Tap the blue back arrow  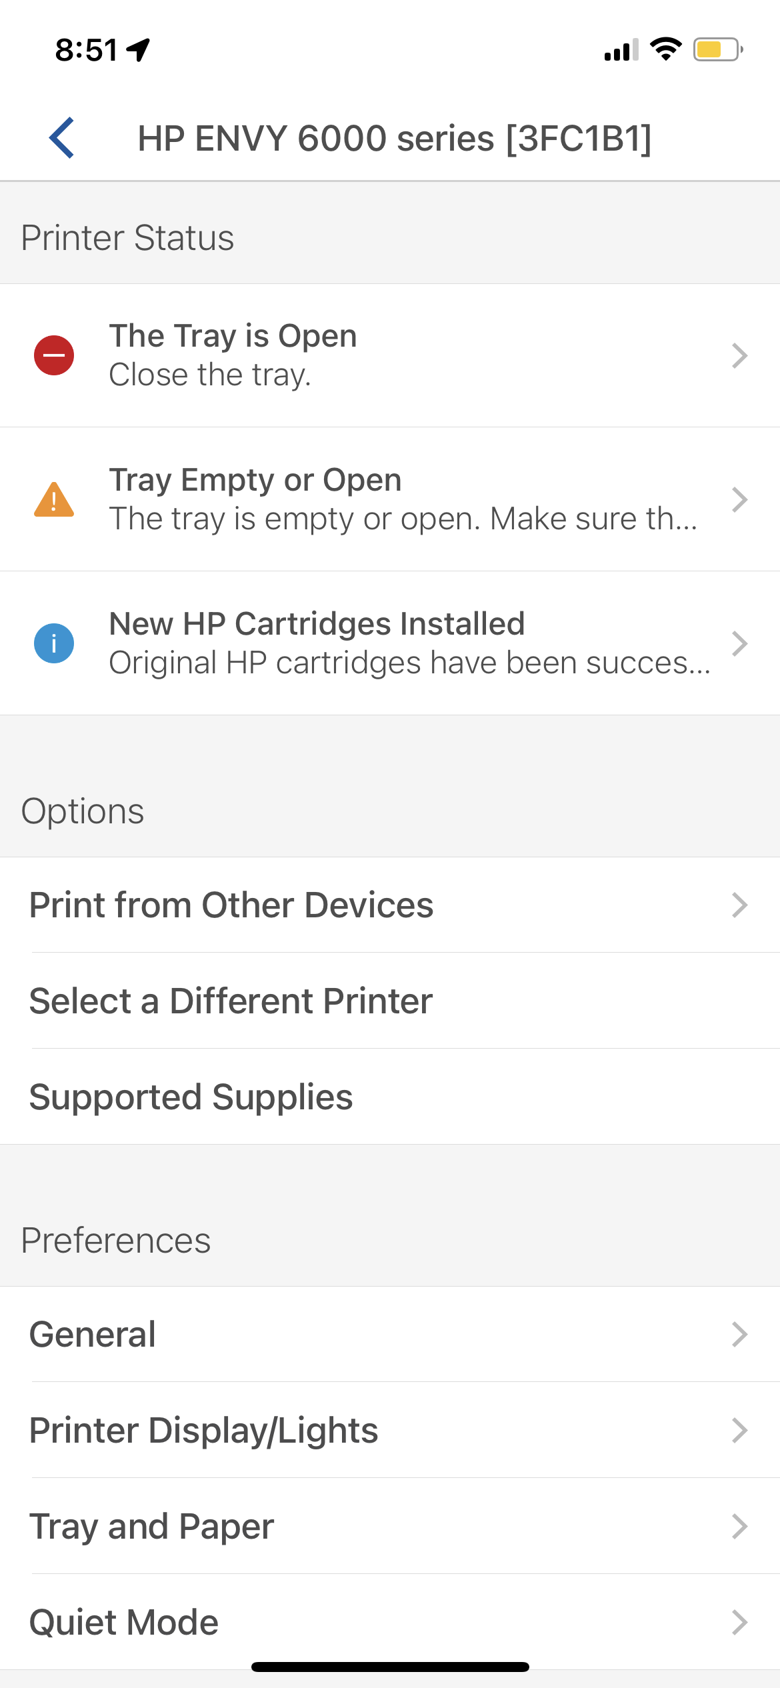(x=61, y=138)
